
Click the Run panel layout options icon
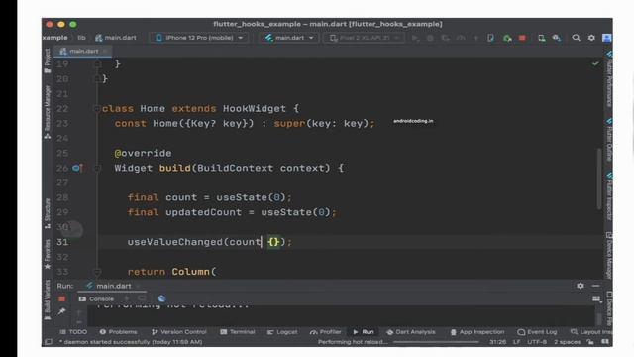pyautogui.click(x=596, y=298)
